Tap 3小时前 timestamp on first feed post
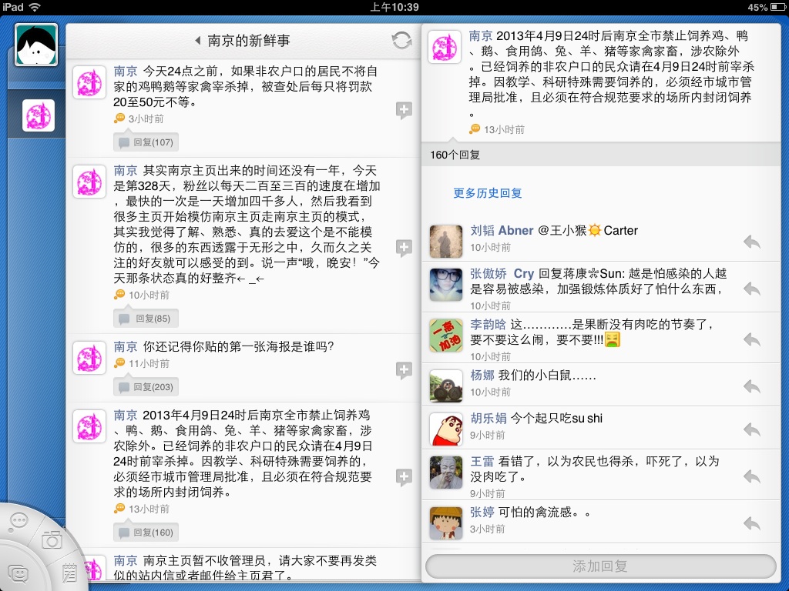789x591 pixels. (146, 119)
